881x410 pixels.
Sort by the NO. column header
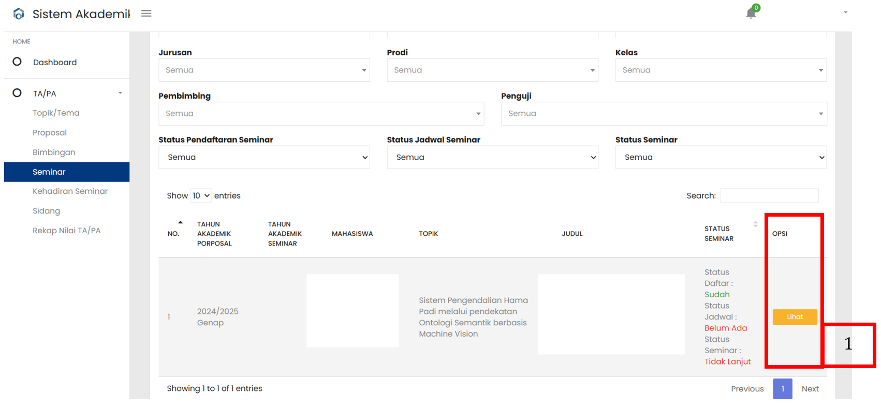tap(173, 234)
